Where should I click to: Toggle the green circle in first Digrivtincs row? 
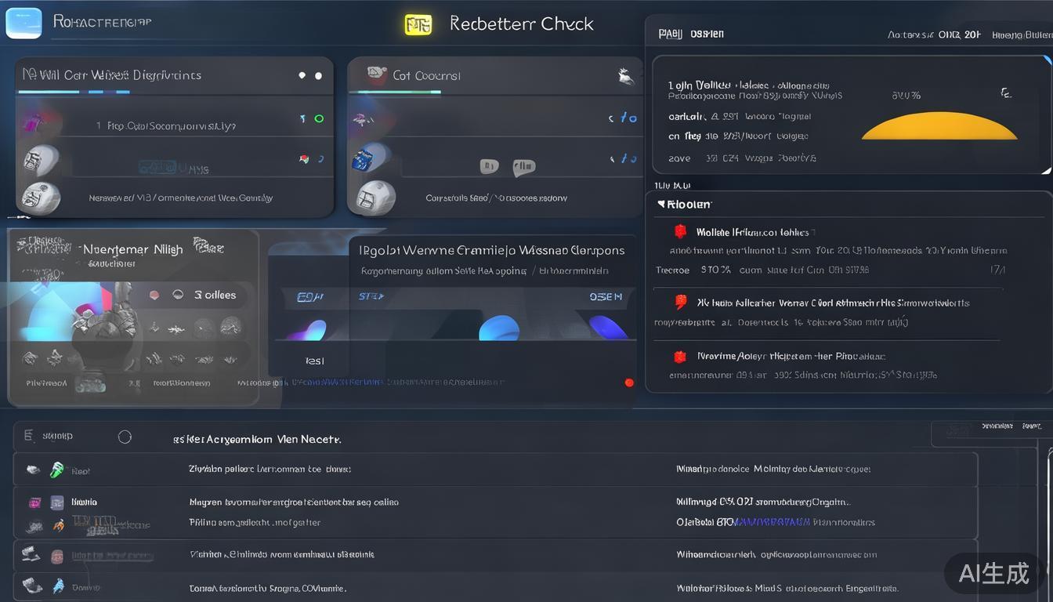(x=319, y=118)
